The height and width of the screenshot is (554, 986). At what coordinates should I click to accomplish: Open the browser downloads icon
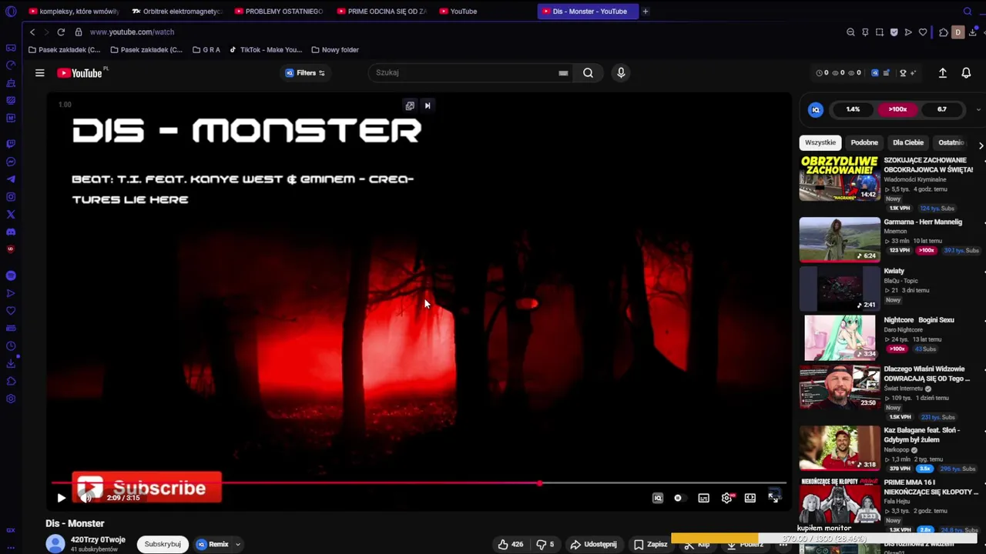(x=973, y=32)
